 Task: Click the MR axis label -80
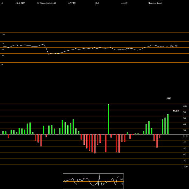point(184,161)
